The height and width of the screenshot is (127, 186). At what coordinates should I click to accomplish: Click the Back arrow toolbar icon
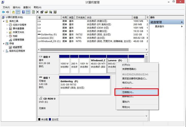[x=3, y=12]
